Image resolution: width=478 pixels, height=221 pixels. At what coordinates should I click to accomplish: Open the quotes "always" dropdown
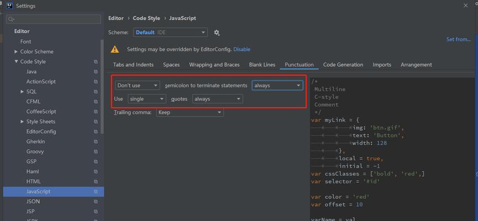click(217, 99)
